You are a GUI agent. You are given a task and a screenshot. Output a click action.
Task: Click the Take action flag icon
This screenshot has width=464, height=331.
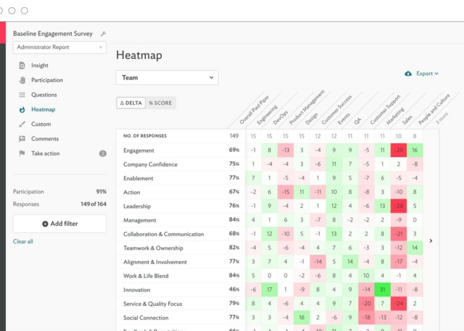tap(22, 154)
